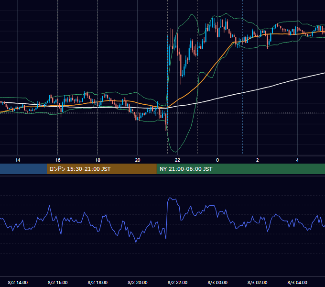Click hour label 14 on the price chart axis

click(18, 160)
